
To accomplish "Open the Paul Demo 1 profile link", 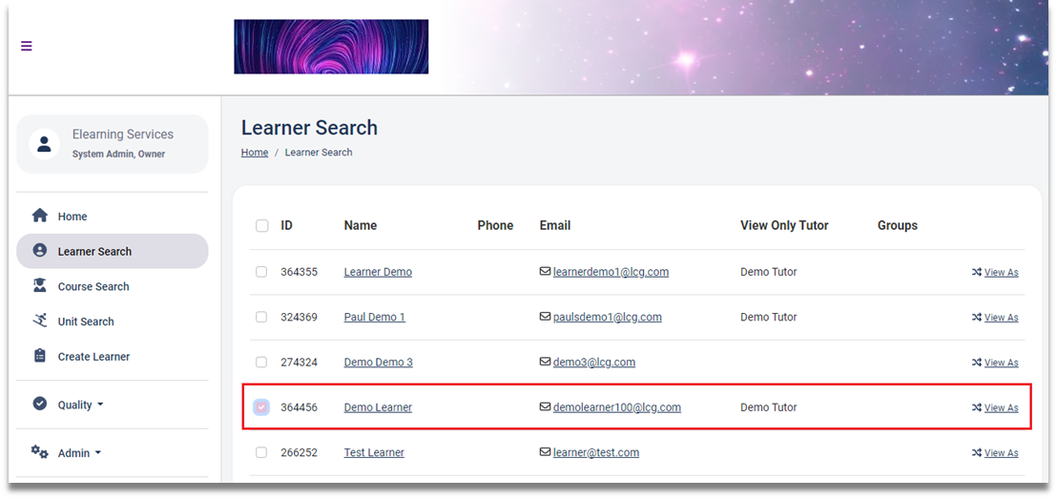I will [x=375, y=317].
